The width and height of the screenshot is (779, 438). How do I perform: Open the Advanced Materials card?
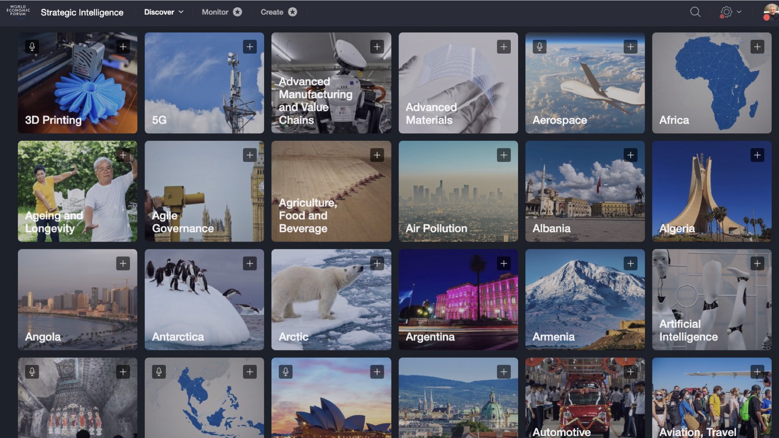(x=458, y=83)
